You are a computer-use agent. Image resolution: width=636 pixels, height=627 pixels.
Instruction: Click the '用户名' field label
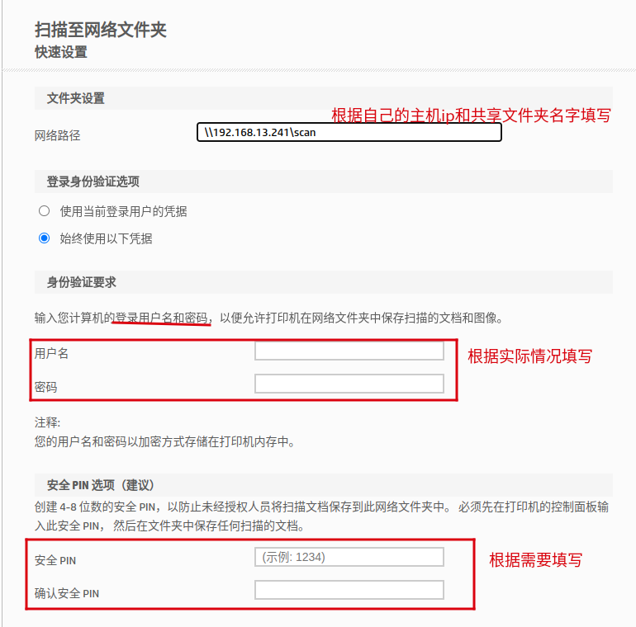pyautogui.click(x=52, y=353)
